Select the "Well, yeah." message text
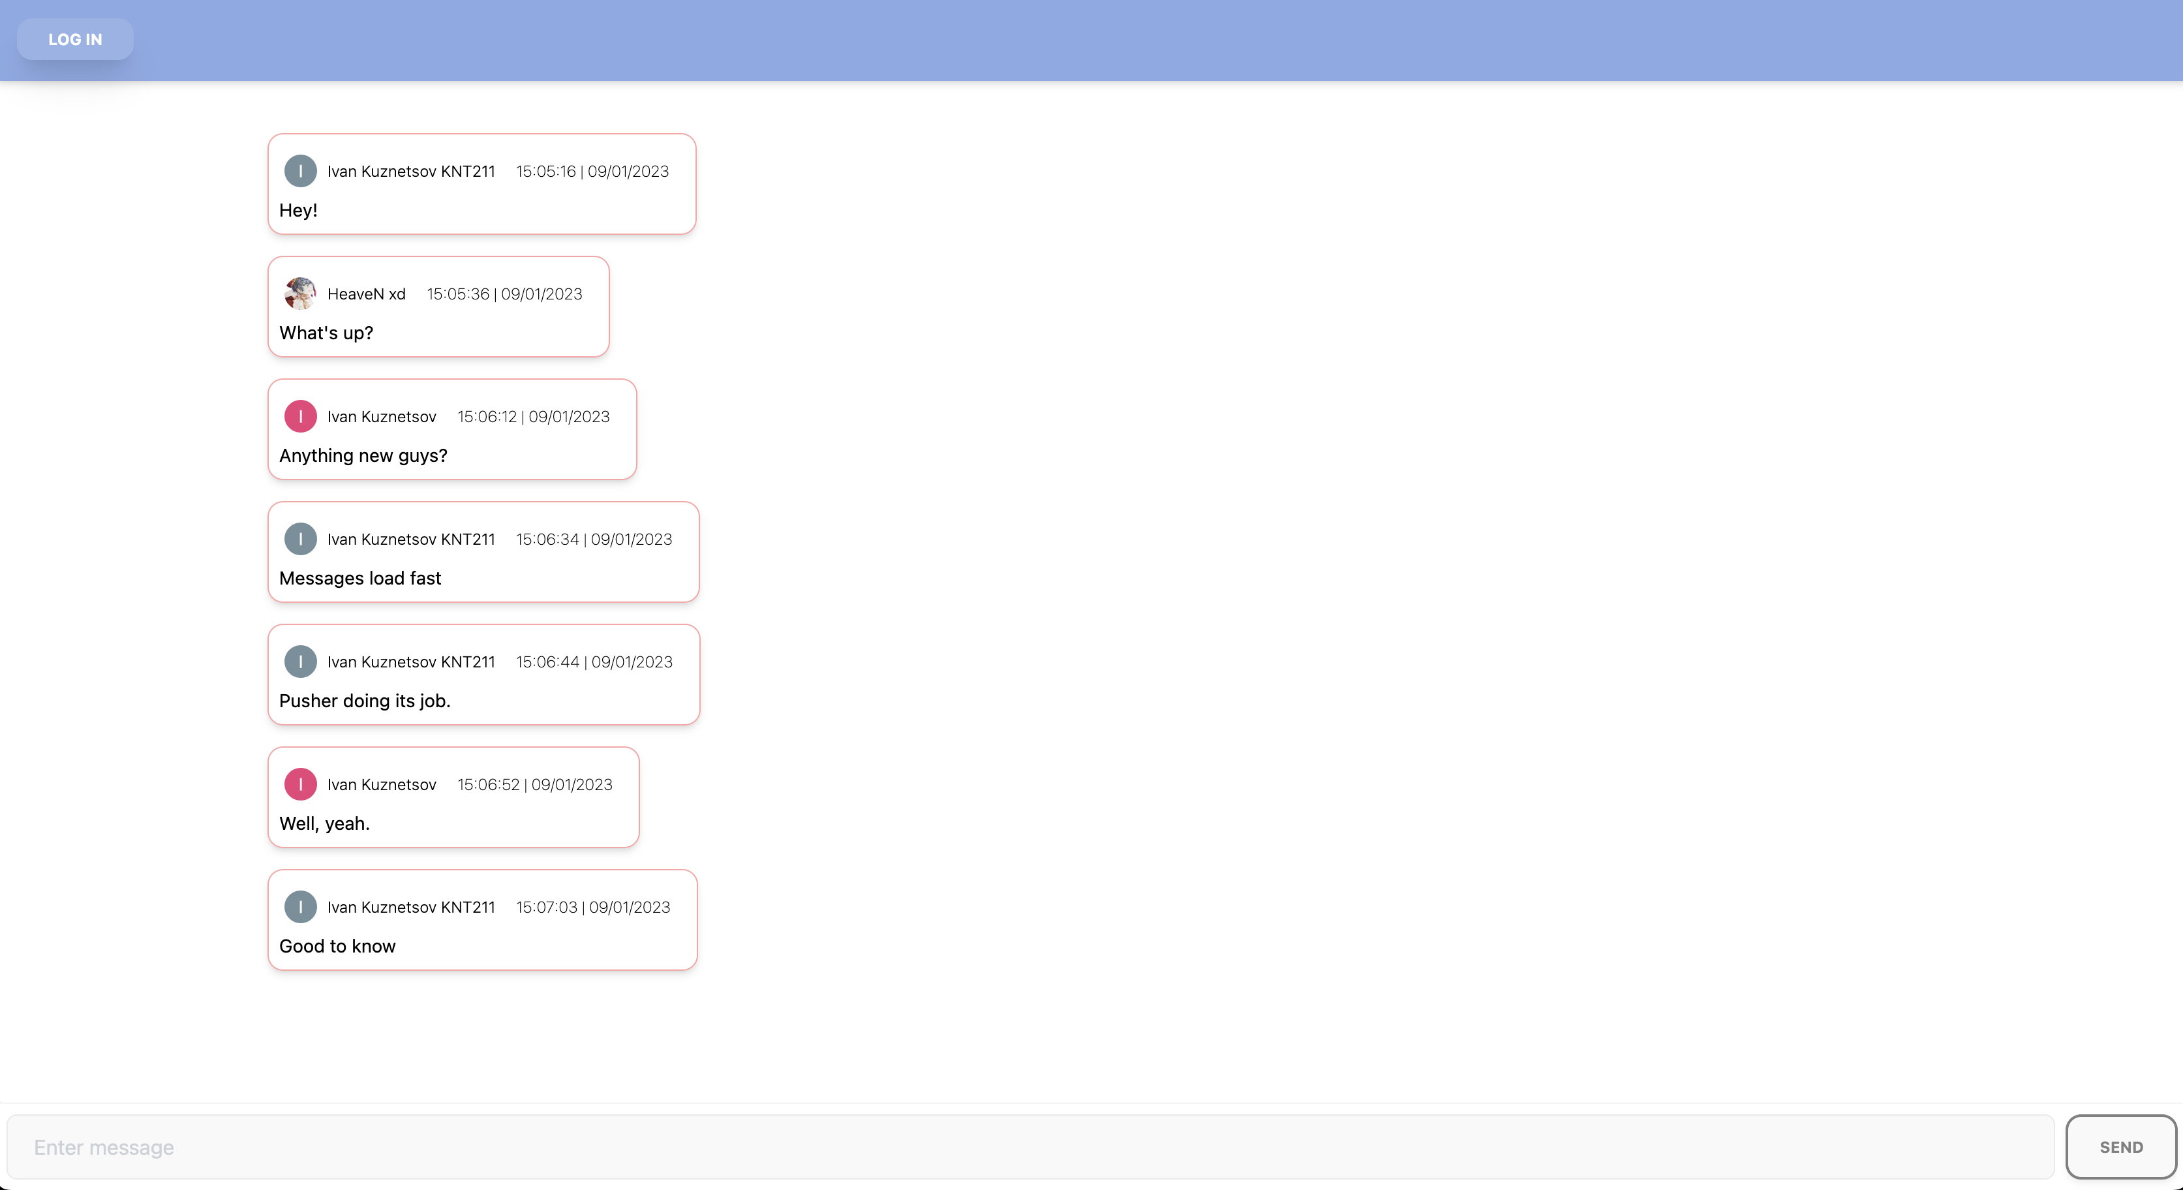 pyautogui.click(x=324, y=824)
